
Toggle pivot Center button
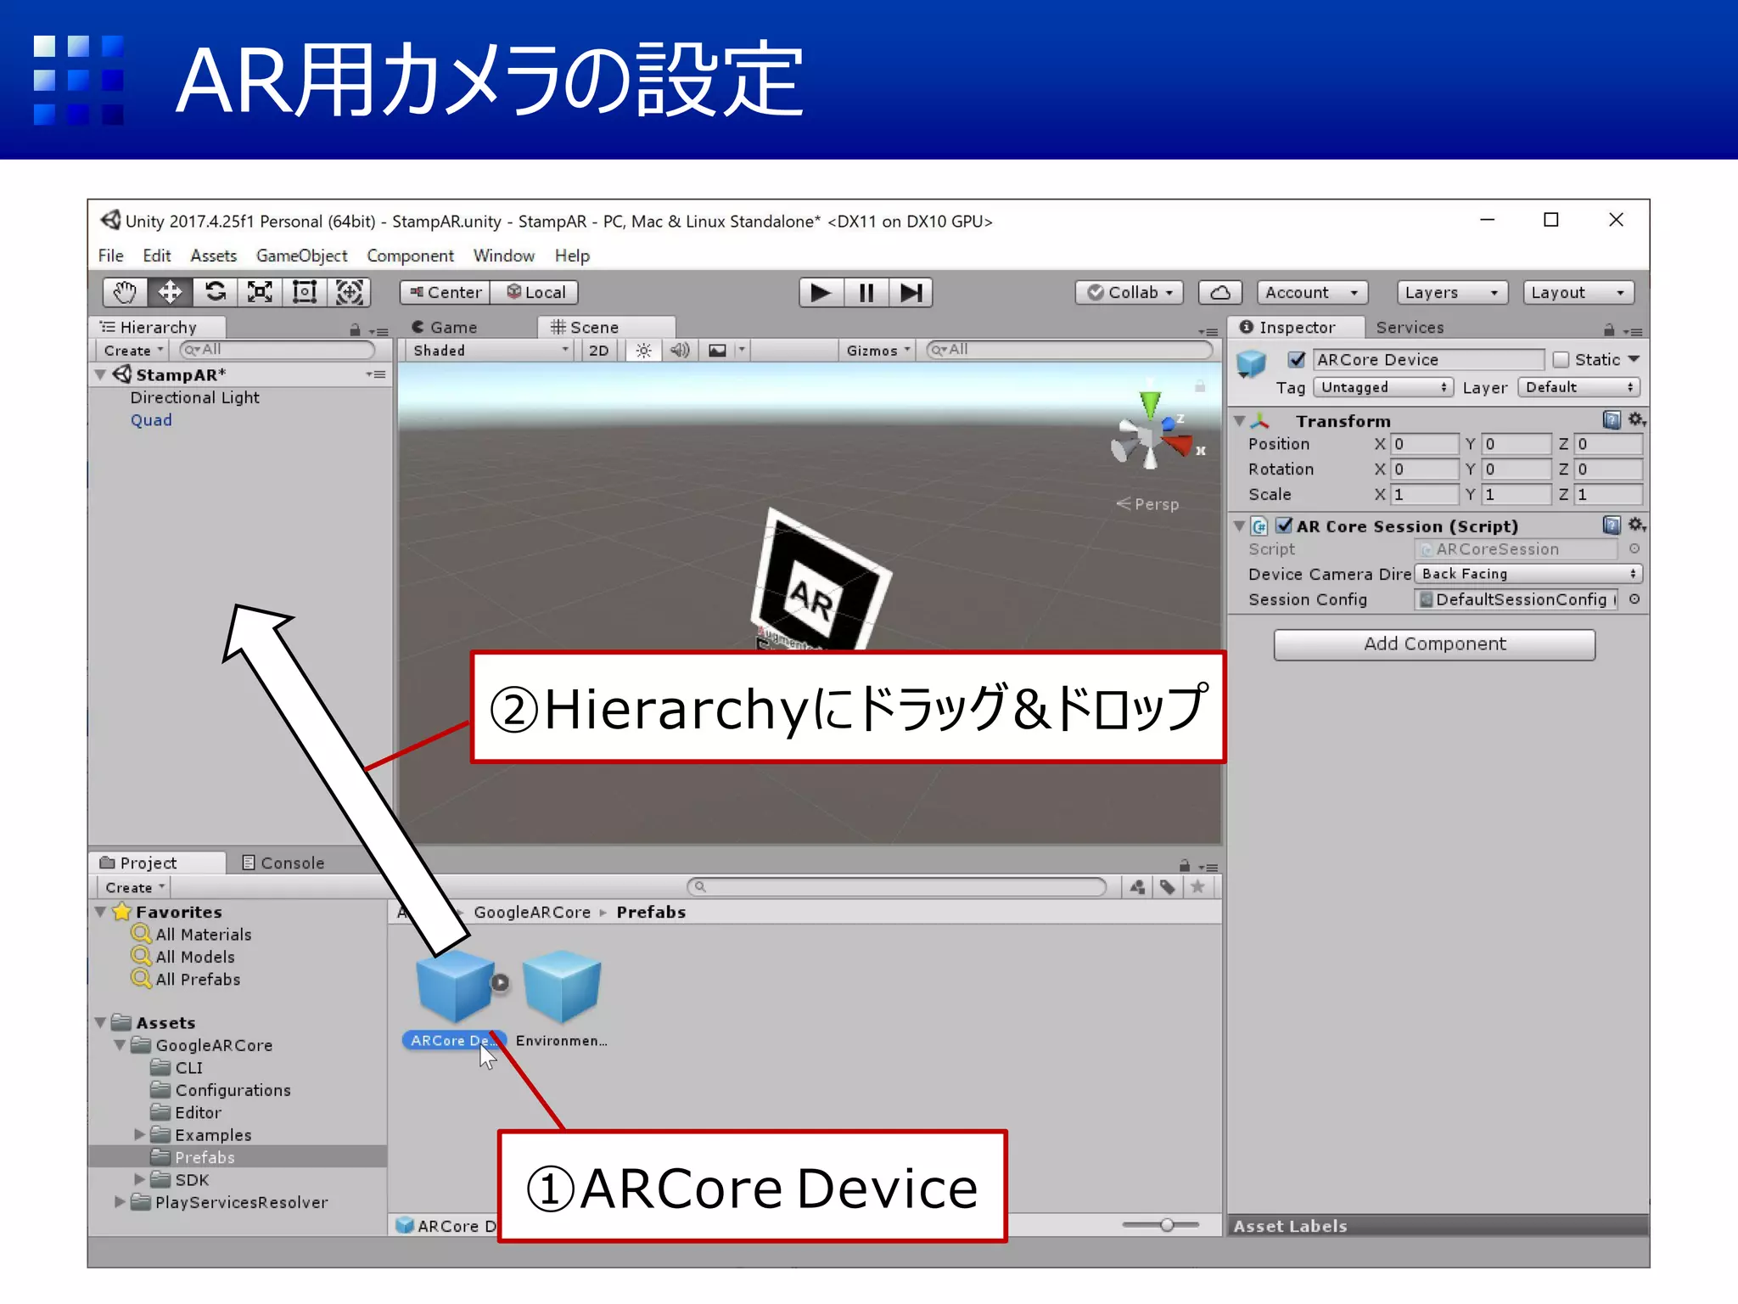pos(445,292)
